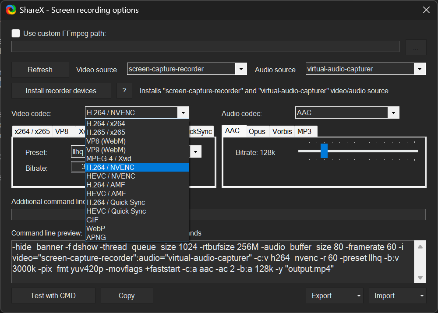The width and height of the screenshot is (438, 313).
Task: Click the ShareX logo icon in title bar
Action: point(11,10)
